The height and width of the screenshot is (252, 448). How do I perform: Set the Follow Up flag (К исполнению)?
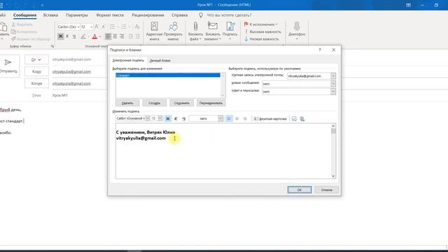(261, 24)
